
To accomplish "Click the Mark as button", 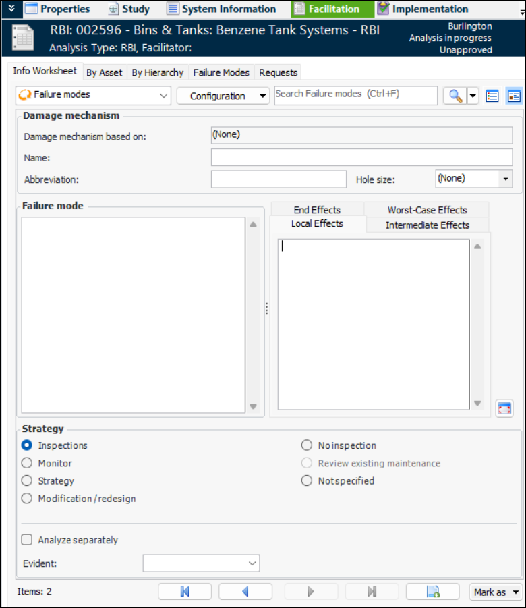I will 496,592.
